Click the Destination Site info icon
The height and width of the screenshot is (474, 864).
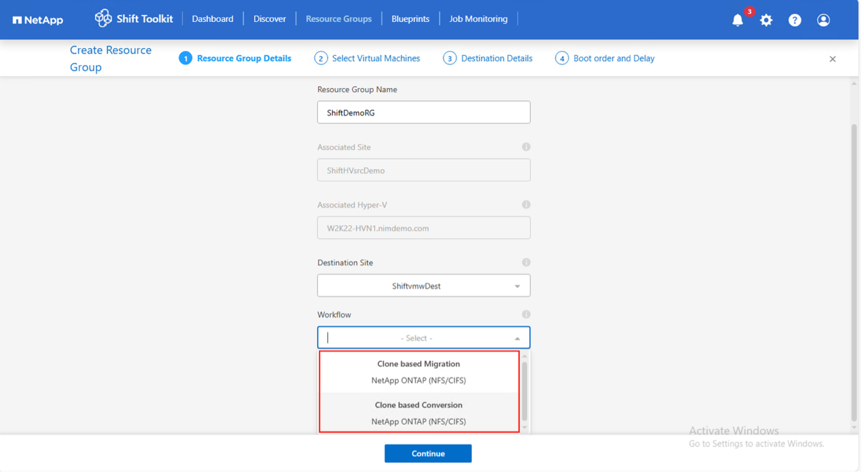pyautogui.click(x=526, y=263)
